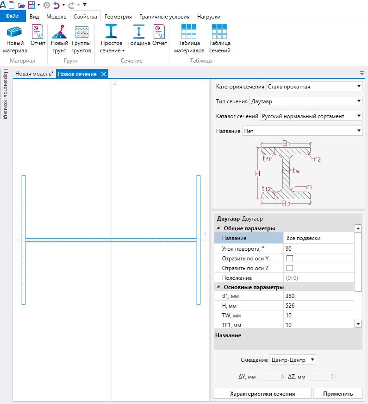Open the quick access toolbar customize arrow
Viewport: 368px width, 404px height.
click(85, 5)
